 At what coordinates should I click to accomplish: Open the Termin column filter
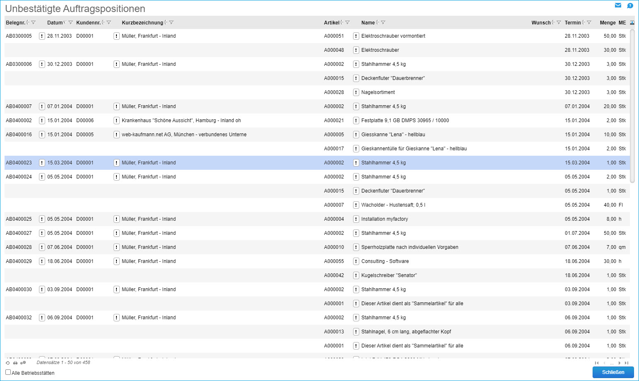[x=589, y=23]
